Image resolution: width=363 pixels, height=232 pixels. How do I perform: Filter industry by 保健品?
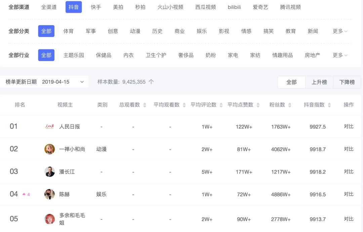104,55
